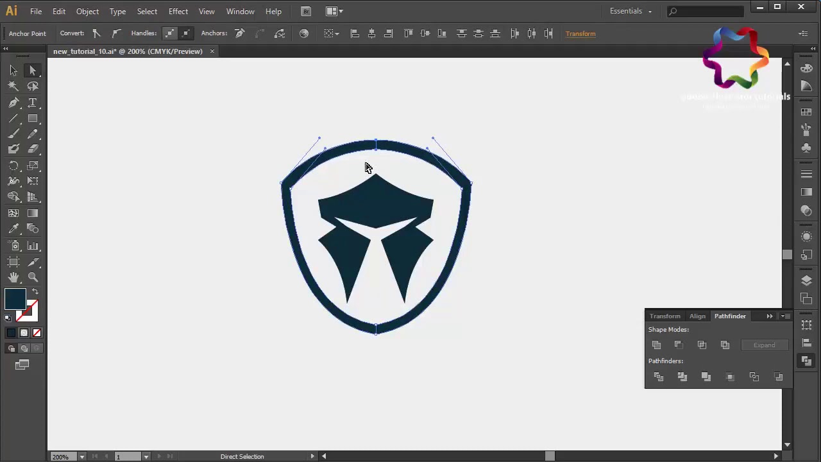The height and width of the screenshot is (462, 821).
Task: Open the Window menu
Action: tap(241, 11)
